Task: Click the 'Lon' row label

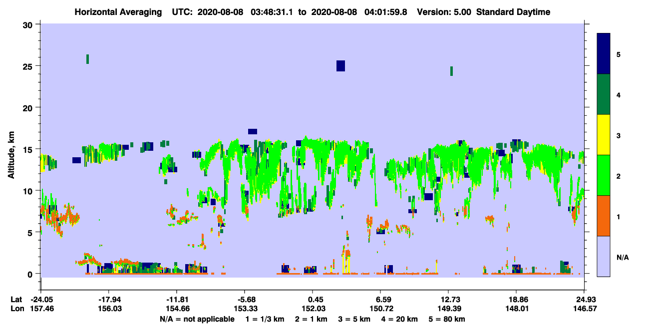Action: coord(17,309)
